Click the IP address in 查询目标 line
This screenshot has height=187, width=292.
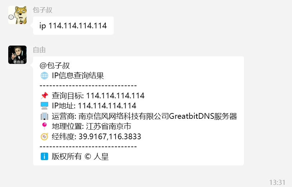[x=115, y=95]
